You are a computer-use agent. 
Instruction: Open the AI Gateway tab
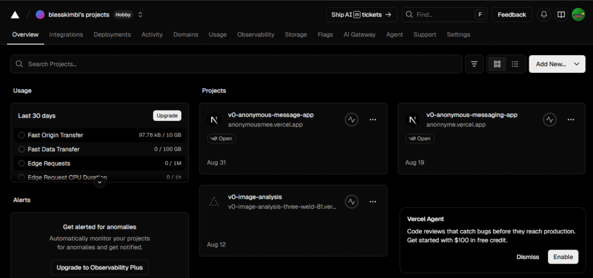point(359,35)
